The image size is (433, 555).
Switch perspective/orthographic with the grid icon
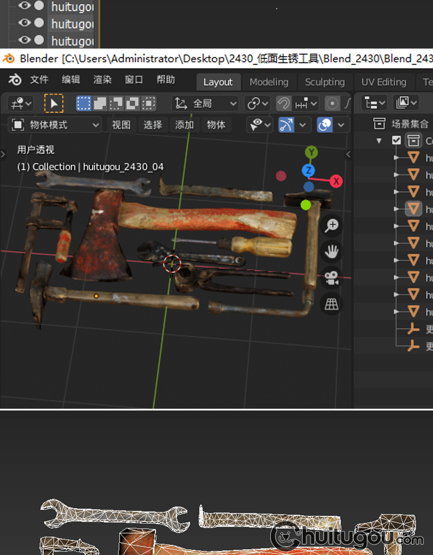click(331, 304)
